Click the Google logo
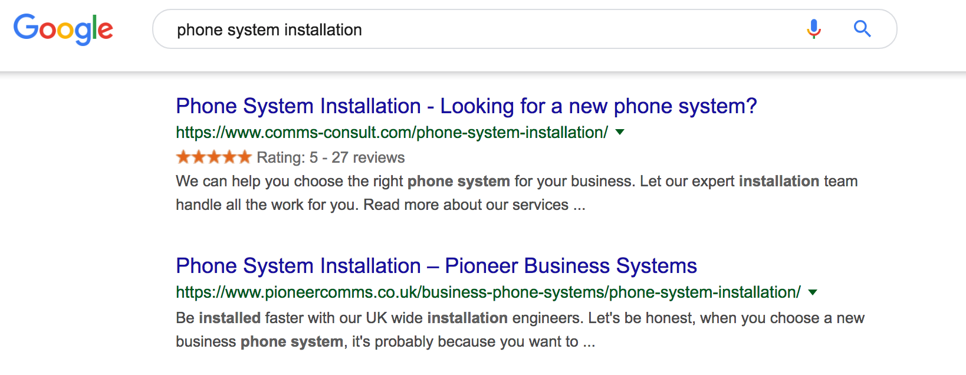Image resolution: width=966 pixels, height=375 pixels. [63, 29]
